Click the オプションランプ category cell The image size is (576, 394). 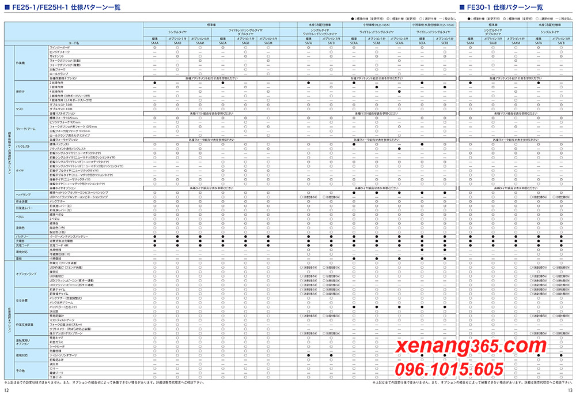(31, 274)
